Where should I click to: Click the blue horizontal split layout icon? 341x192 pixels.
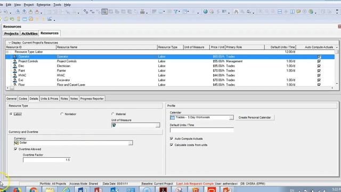pos(280,12)
